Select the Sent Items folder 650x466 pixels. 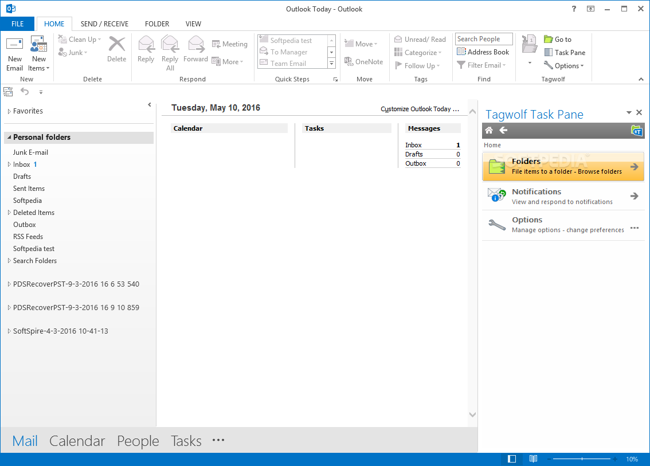point(29,189)
